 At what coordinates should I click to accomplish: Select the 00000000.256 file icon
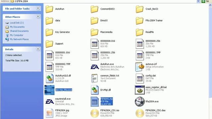[140, 44]
